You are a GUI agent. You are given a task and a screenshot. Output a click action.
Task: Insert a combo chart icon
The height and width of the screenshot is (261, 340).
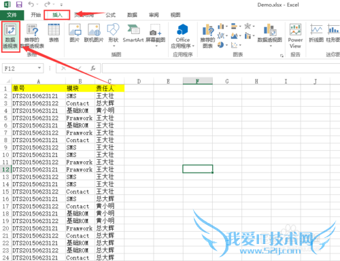[248, 35]
